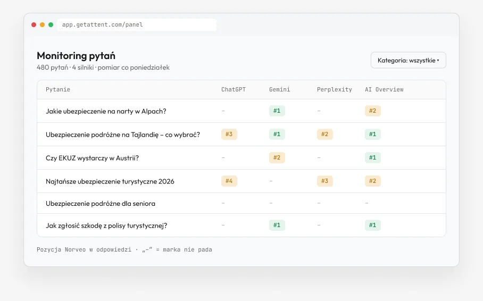
Task: Click ChatGPT #4 badge in Najtańsze ubezpieczenie row
Action: 229,181
